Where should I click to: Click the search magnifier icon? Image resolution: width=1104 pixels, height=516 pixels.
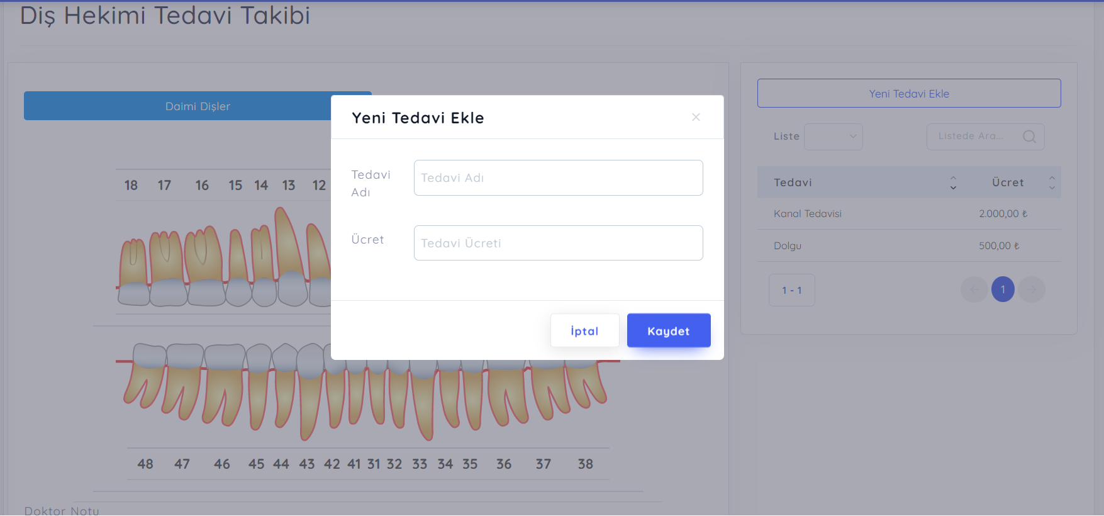1029,137
